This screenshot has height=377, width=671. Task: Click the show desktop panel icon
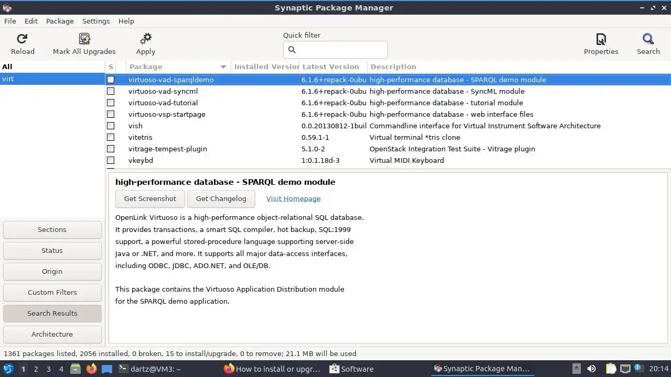[x=107, y=369]
